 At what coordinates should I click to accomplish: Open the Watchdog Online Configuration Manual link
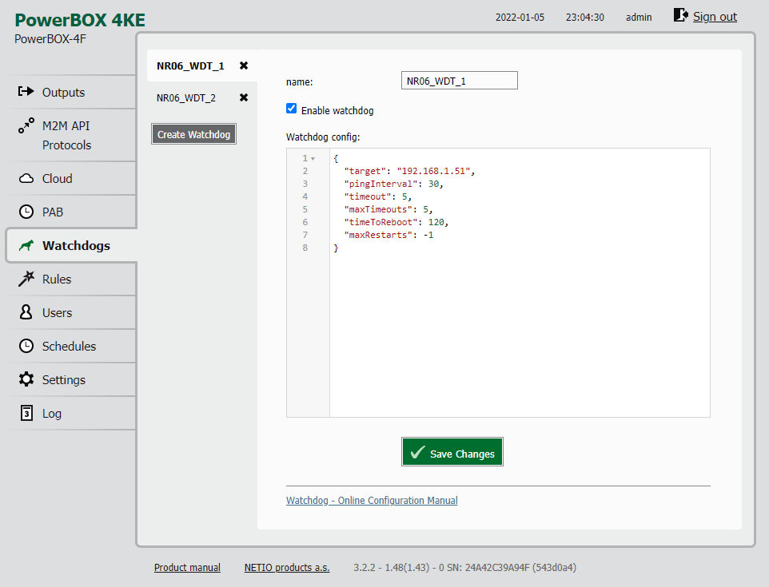point(372,501)
